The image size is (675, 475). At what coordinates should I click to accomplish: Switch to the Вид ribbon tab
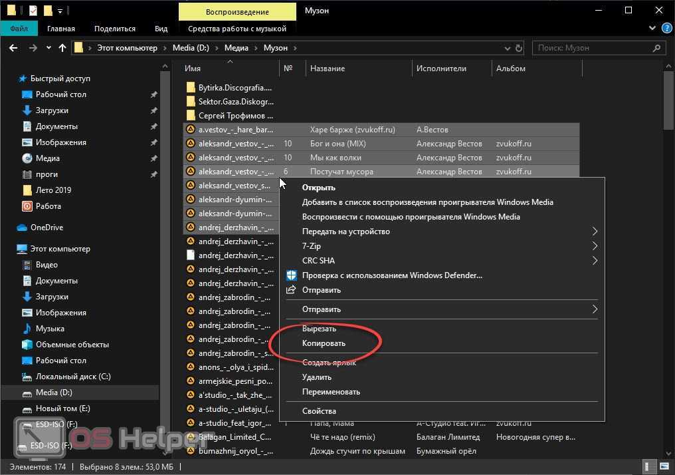[161, 29]
